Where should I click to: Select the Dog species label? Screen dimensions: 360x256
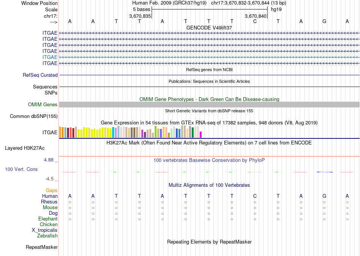(x=53, y=213)
